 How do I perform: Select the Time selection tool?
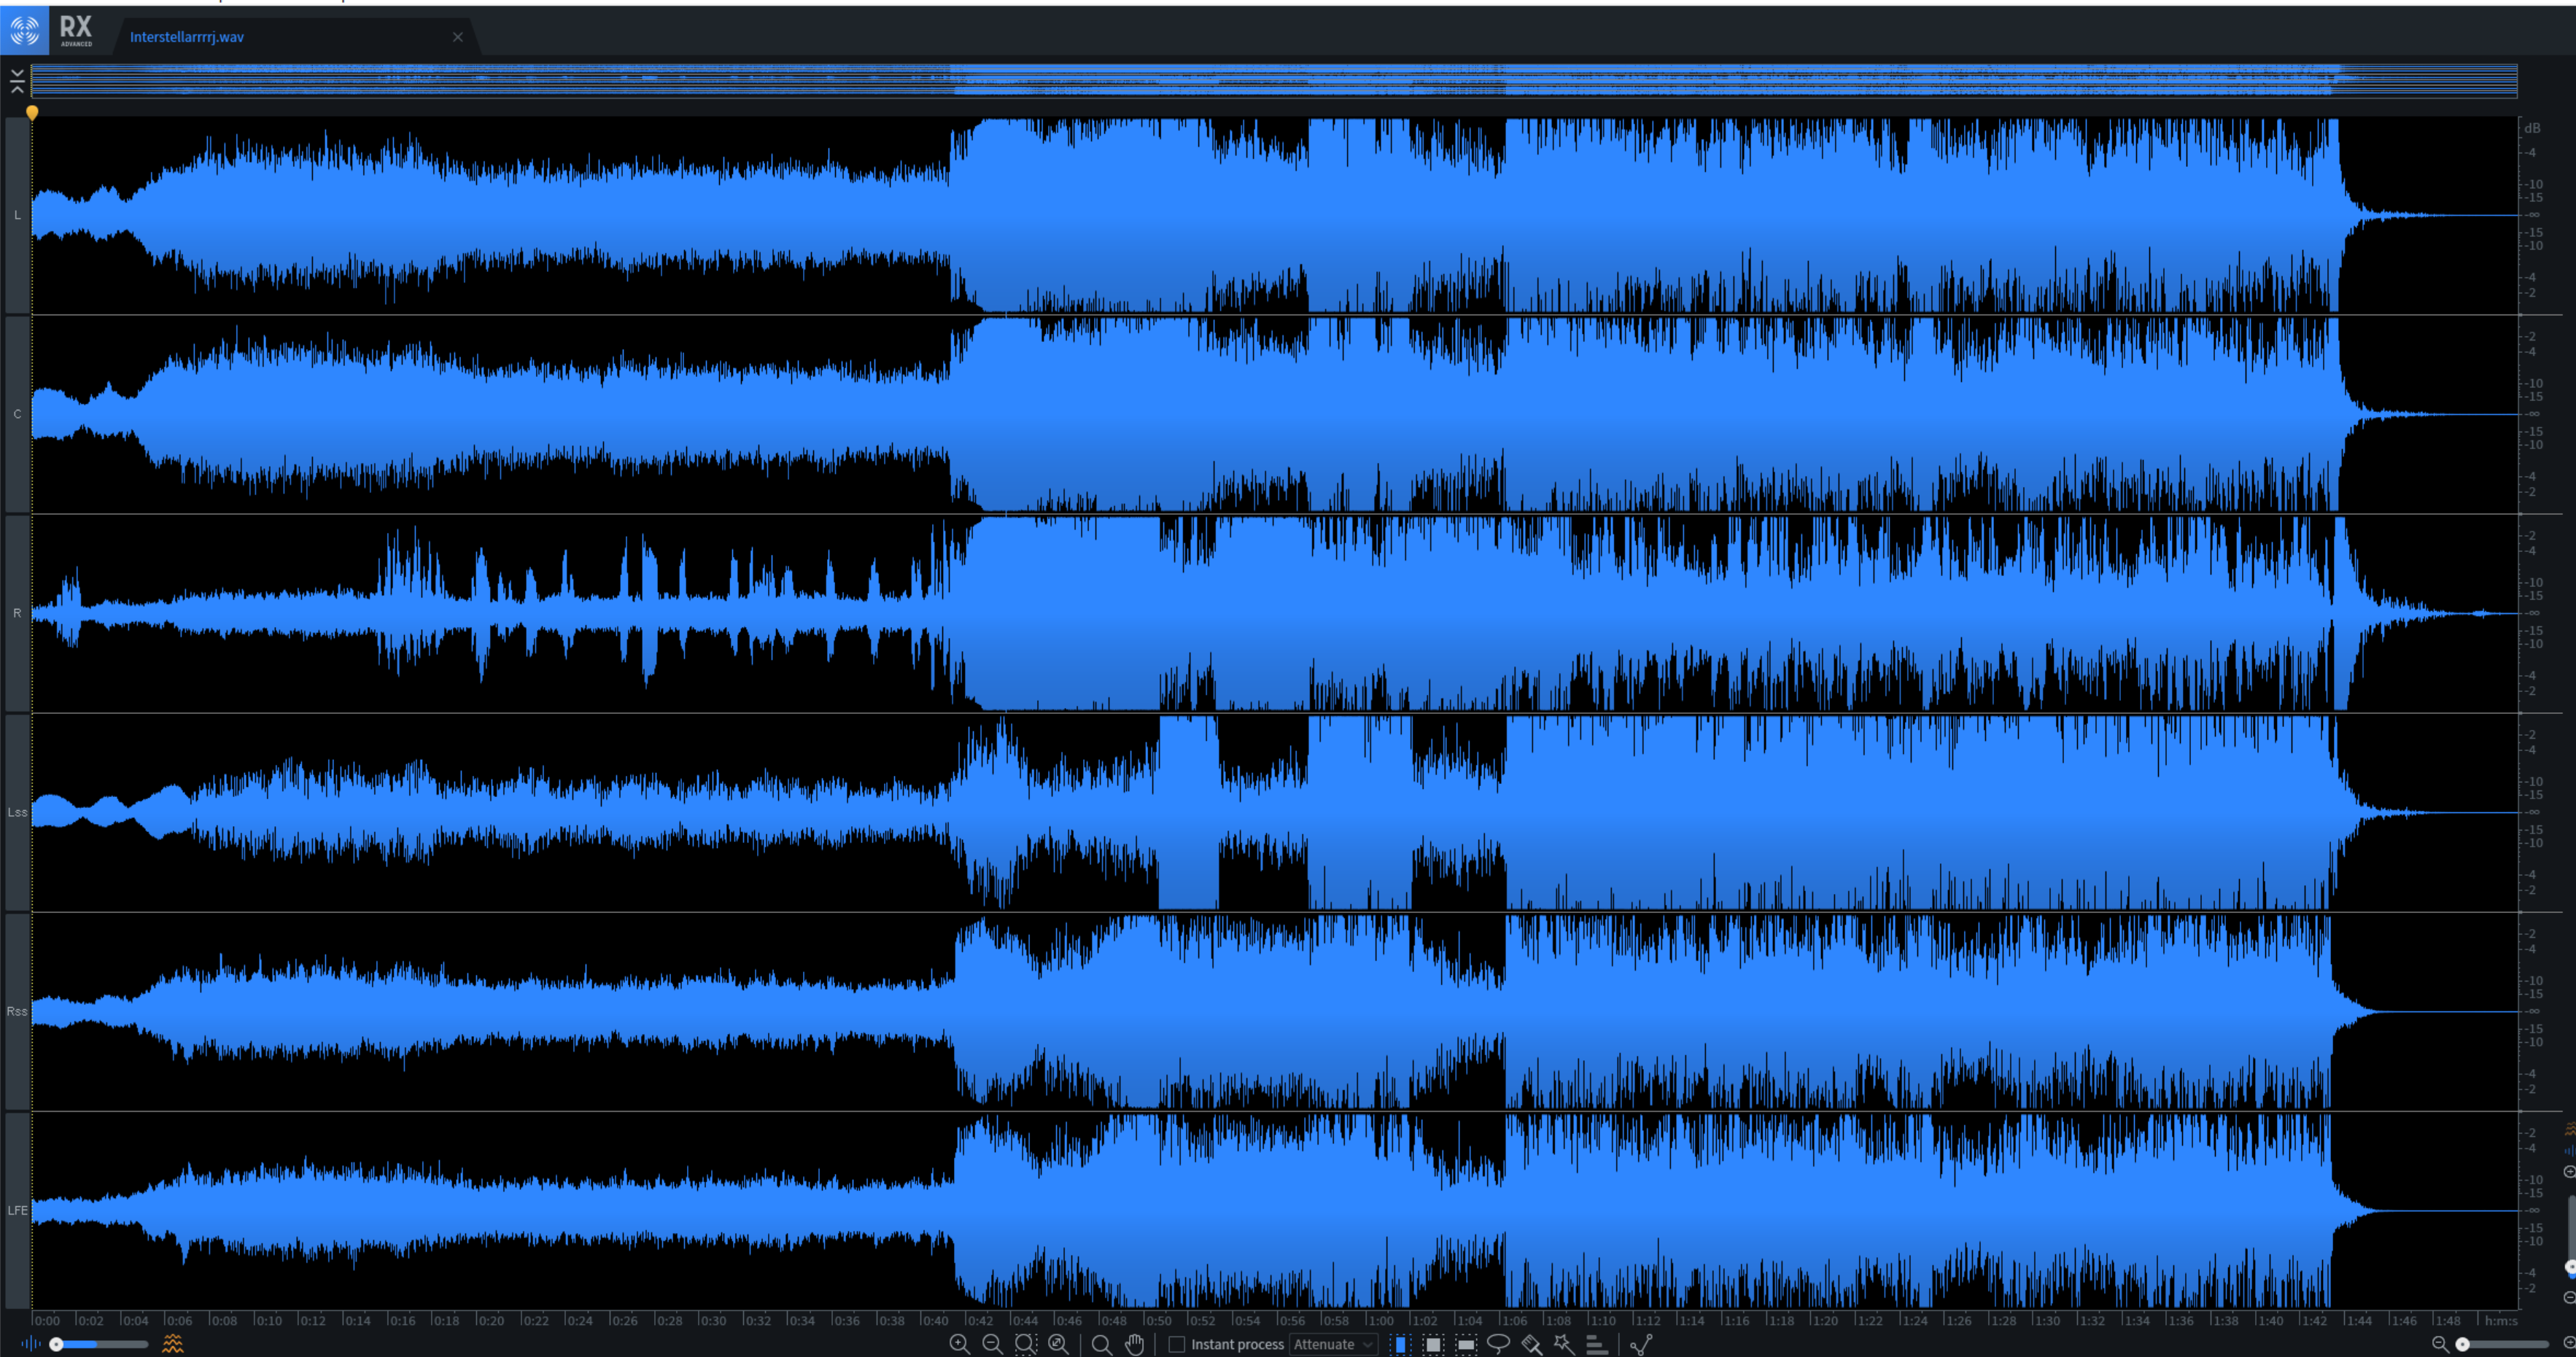(1400, 1344)
